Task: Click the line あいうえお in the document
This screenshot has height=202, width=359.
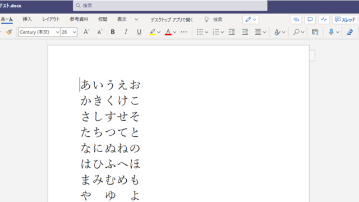Action: point(111,85)
